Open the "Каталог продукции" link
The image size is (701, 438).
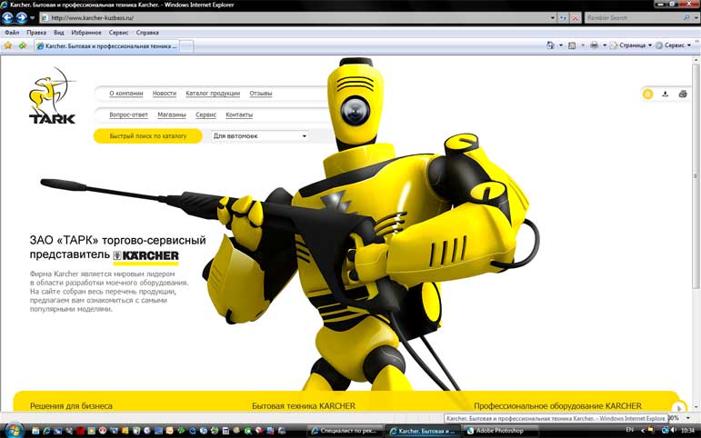click(x=213, y=94)
